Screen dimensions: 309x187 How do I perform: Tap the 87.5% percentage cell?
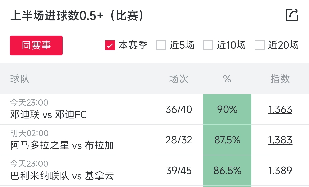[x=227, y=140]
